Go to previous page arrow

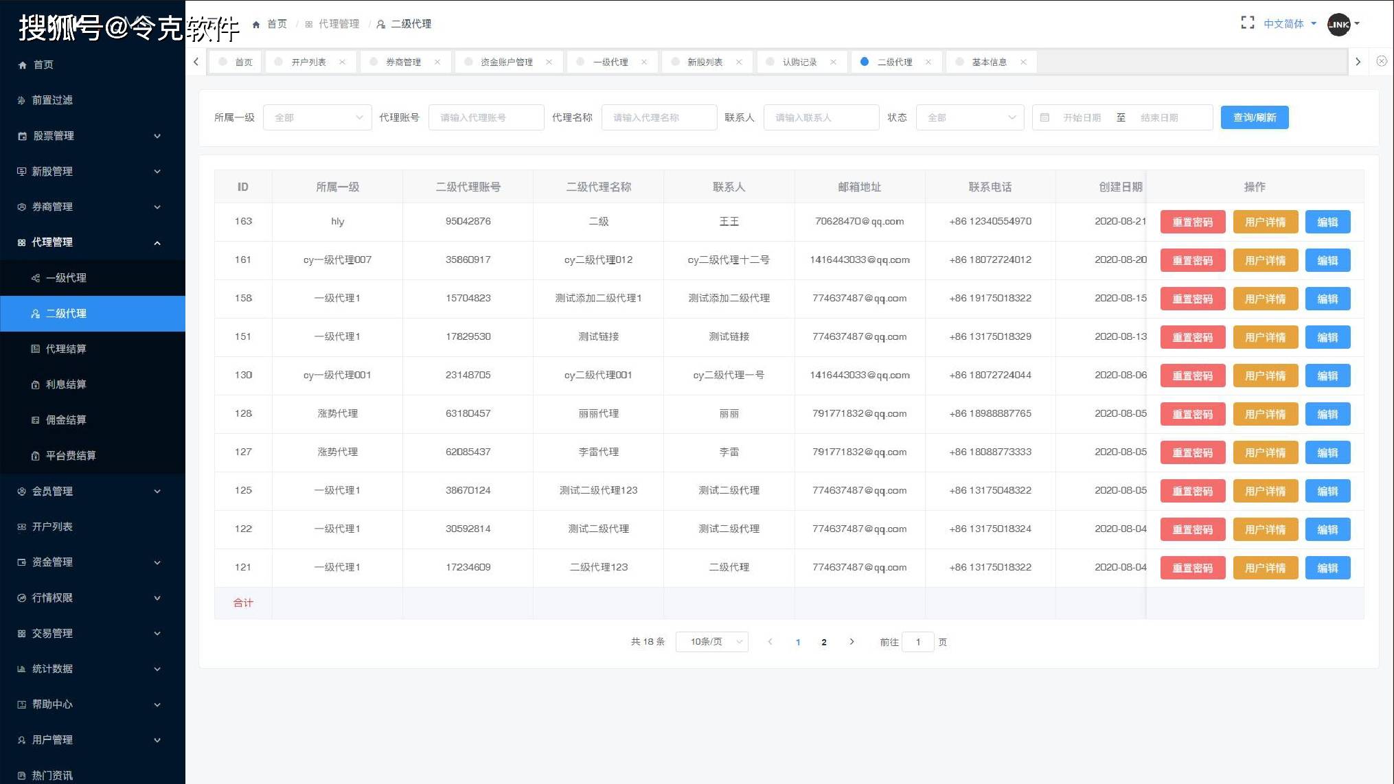[x=770, y=642]
